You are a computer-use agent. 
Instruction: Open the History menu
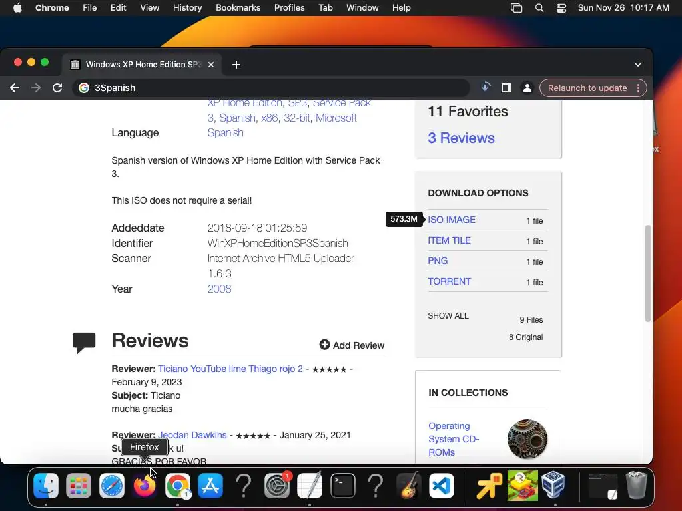click(187, 7)
